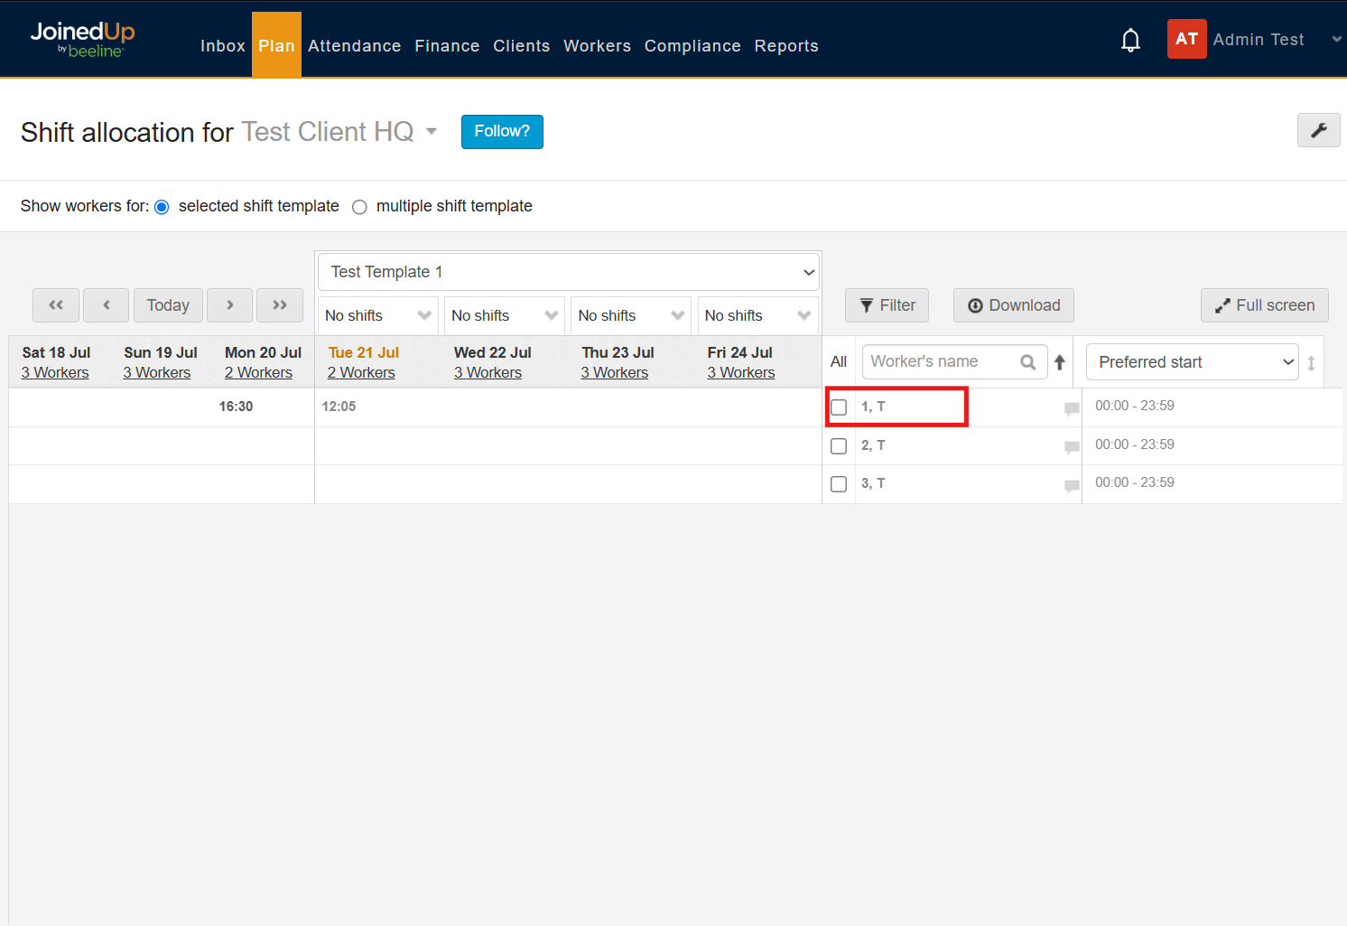1347x926 pixels.
Task: Click the Today button
Action: coord(168,305)
